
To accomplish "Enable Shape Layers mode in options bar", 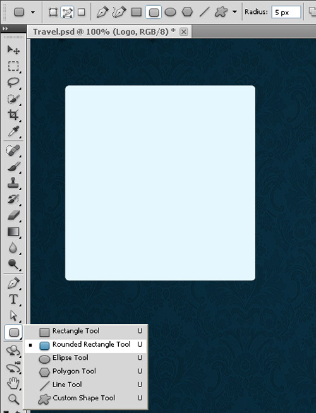I will pyautogui.click(x=53, y=12).
